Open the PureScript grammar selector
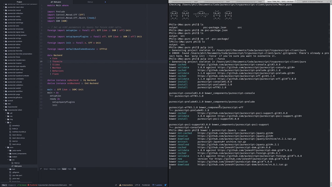 (x=146, y=185)
